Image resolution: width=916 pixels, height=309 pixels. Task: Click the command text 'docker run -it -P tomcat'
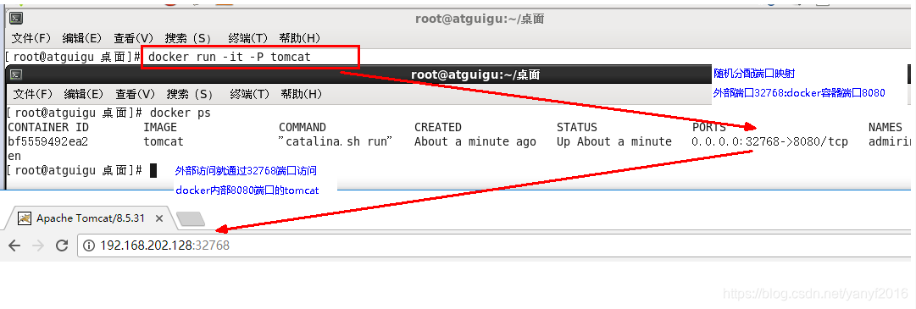pos(230,58)
